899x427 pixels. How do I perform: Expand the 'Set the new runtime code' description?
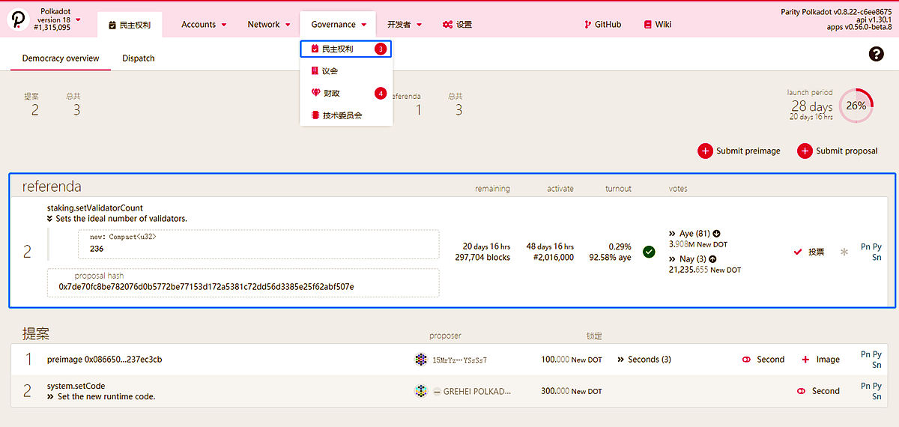50,396
